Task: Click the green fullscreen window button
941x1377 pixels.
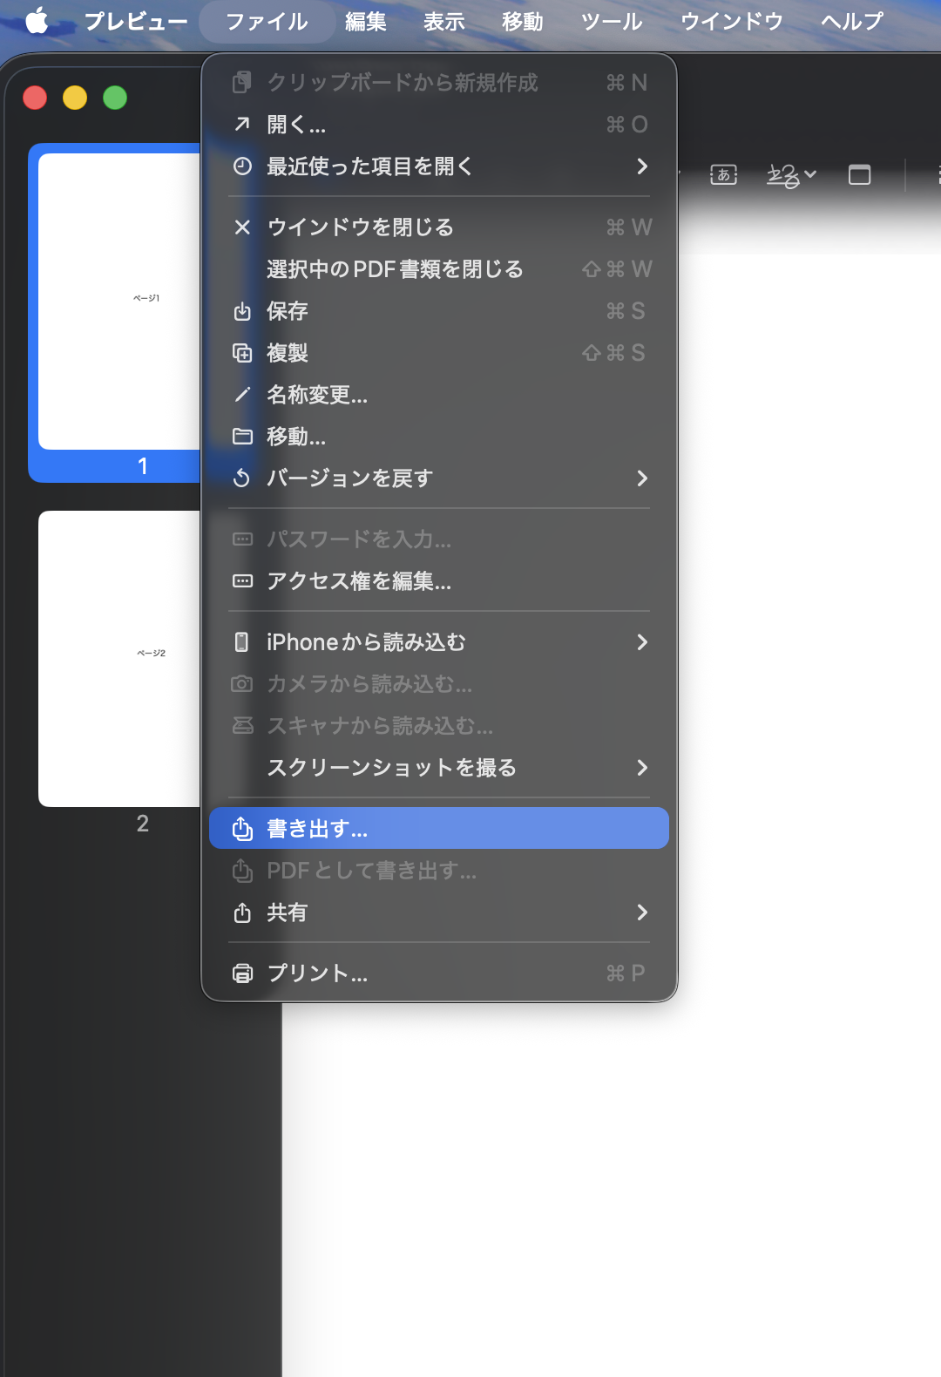Action: coord(115,98)
